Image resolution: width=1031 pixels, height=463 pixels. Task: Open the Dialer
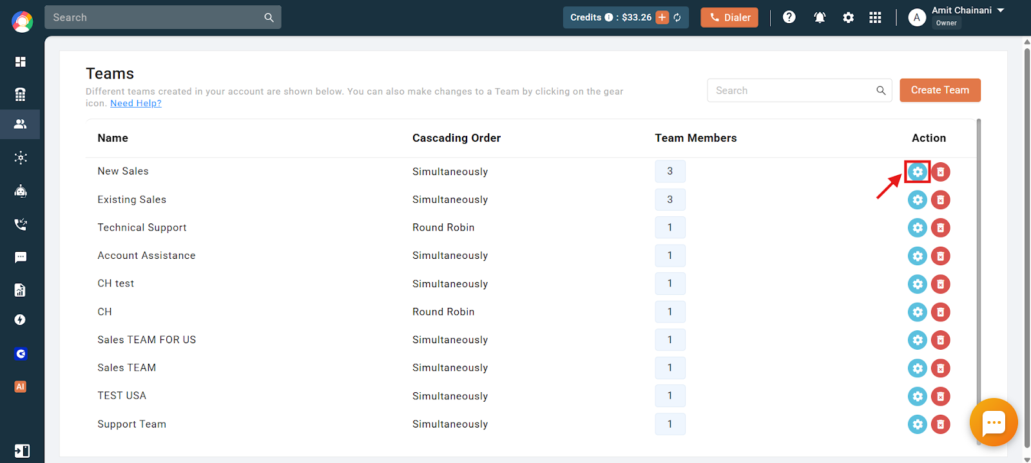[x=729, y=17]
